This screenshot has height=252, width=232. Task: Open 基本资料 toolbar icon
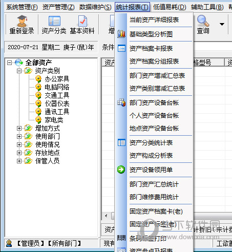82,25
